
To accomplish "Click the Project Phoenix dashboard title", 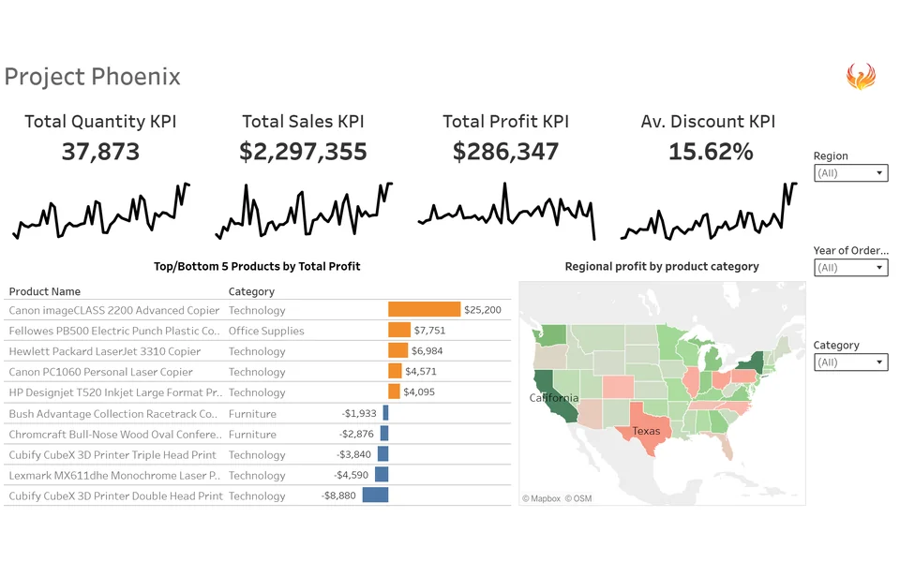I will [93, 77].
